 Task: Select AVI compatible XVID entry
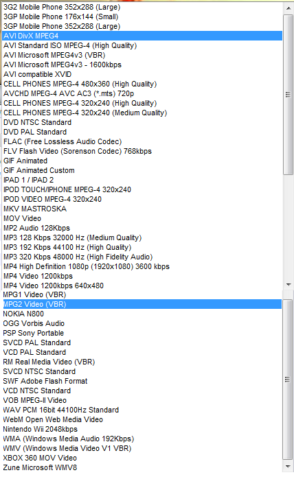coord(142,74)
